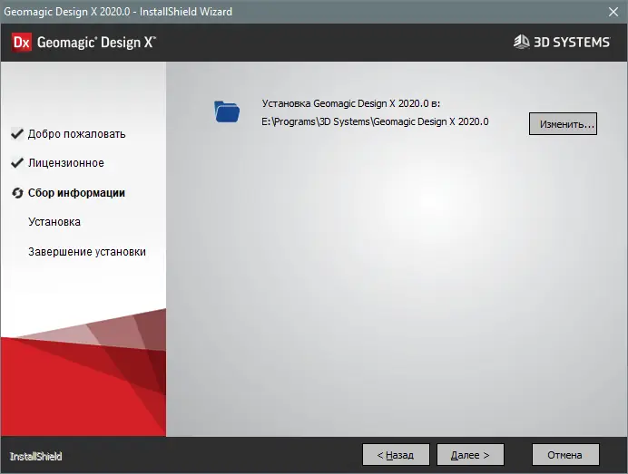The width and height of the screenshot is (628, 474).
Task: Select the Добро пожаловать step
Action: [x=76, y=134]
